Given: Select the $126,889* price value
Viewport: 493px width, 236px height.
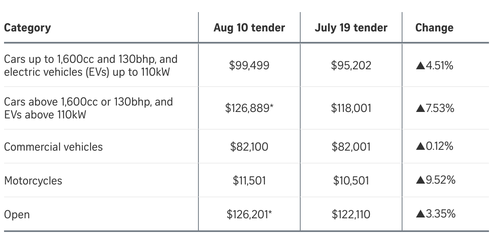Looking at the screenshot, I should click(x=249, y=108).
